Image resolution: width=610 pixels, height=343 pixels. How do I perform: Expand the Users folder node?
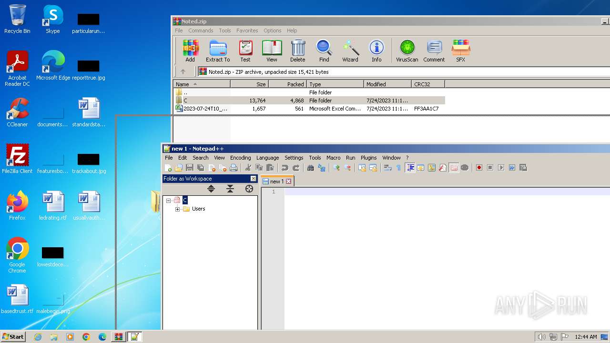click(177, 209)
